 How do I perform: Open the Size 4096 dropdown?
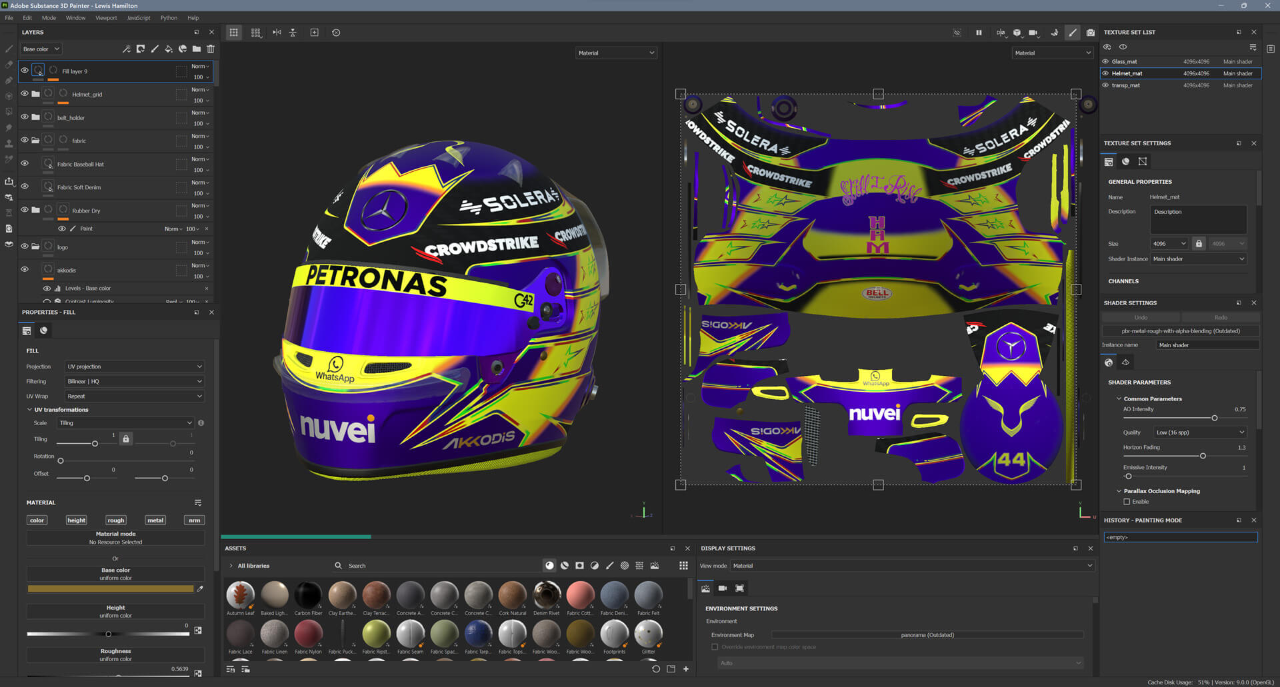1169,243
